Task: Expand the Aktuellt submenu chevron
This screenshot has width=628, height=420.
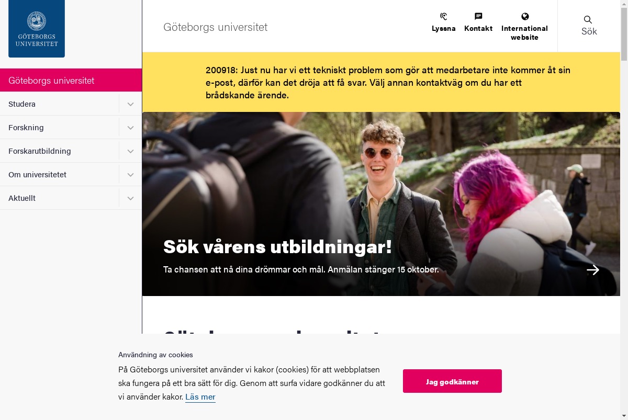Action: [x=130, y=198]
